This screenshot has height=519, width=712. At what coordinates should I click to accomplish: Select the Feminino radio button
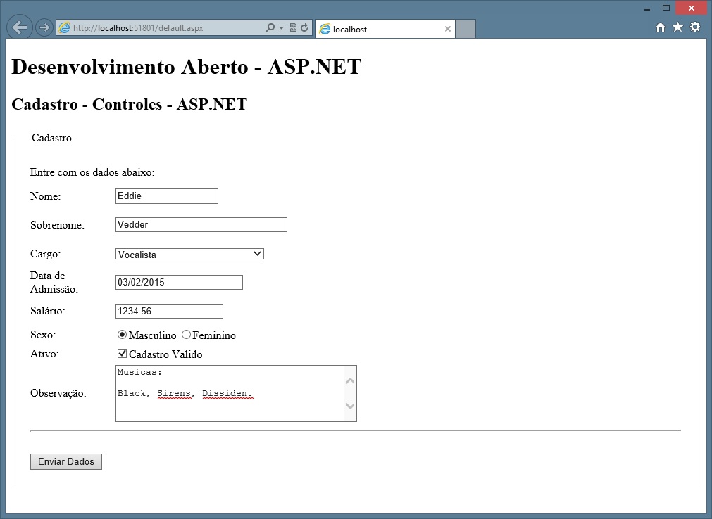(x=186, y=335)
